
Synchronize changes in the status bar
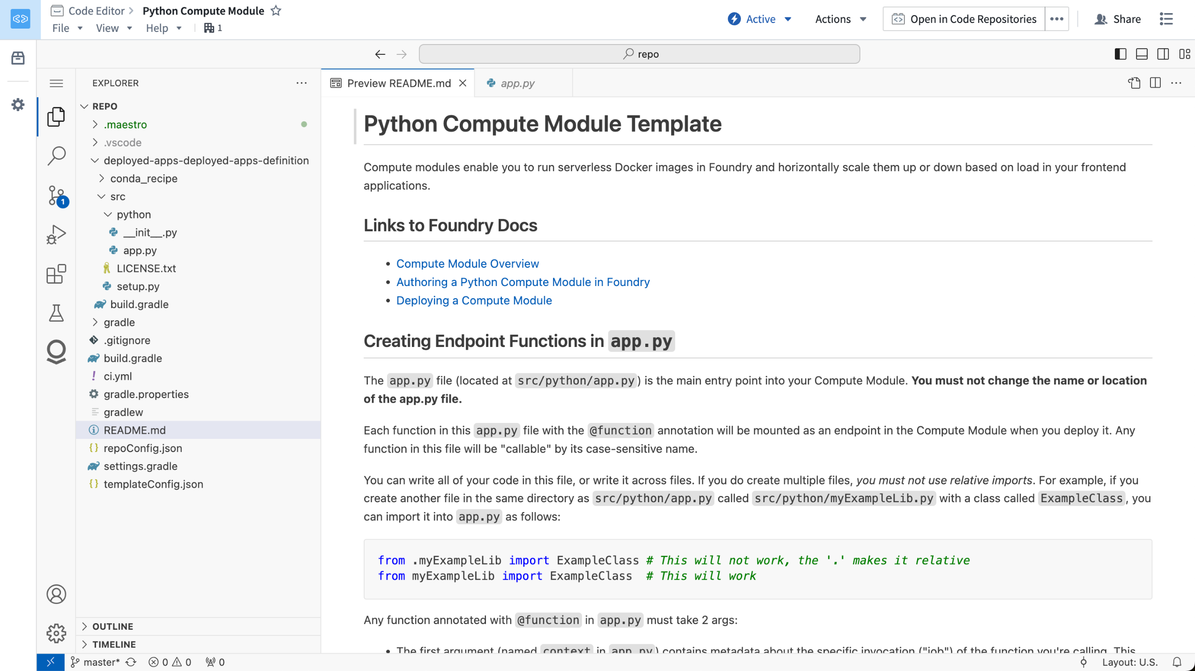click(131, 662)
